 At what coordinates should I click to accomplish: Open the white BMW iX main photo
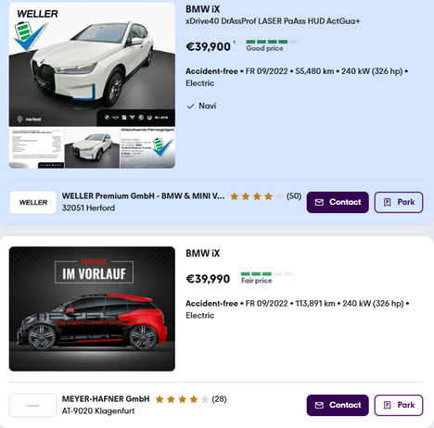coord(92,64)
